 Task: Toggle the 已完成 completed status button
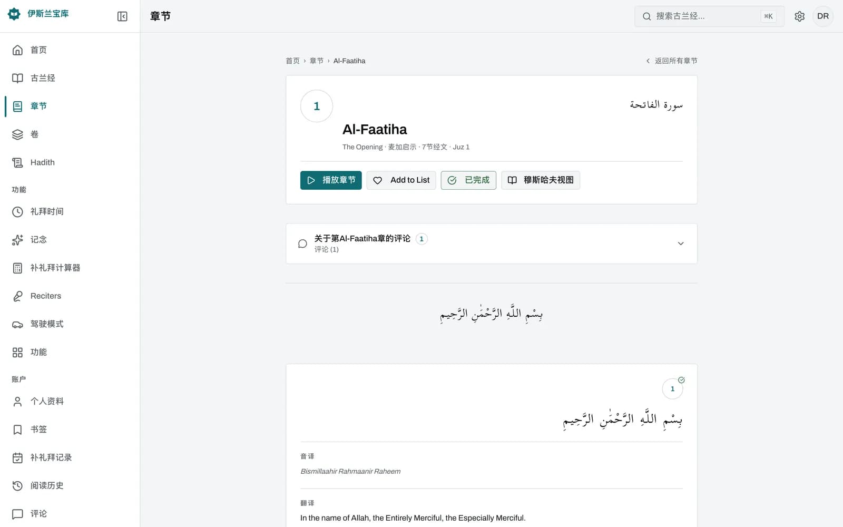click(468, 180)
